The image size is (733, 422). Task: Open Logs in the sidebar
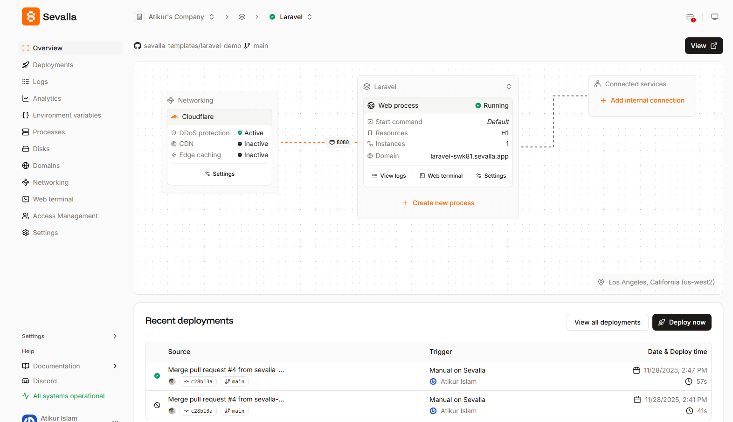[x=70, y=82]
